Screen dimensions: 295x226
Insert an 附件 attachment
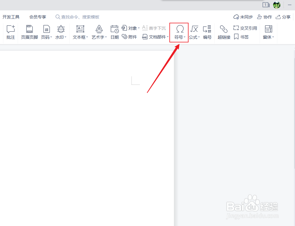[x=129, y=37]
